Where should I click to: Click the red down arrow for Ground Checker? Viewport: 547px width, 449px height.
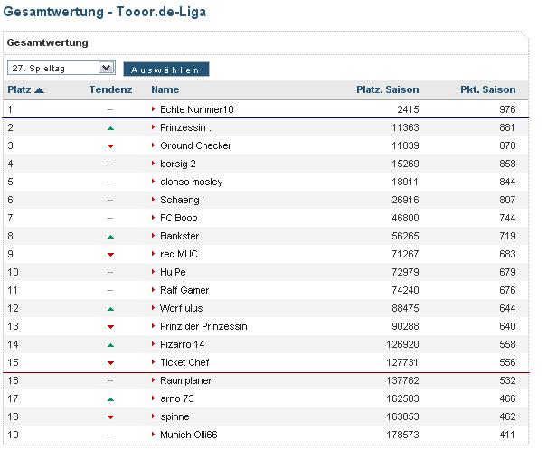[110, 146]
